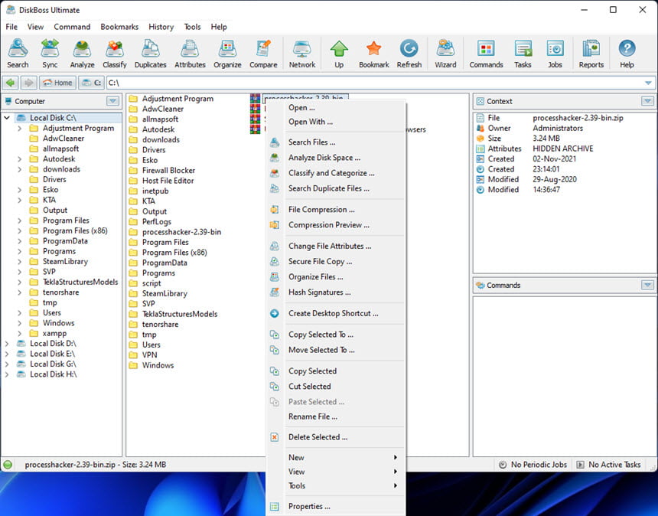Select the TeklaStructuresModels folder in tree
Viewport: 658px width, 516px height.
pyautogui.click(x=80, y=282)
